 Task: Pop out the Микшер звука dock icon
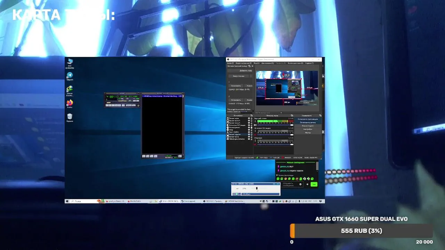pyautogui.click(x=292, y=116)
